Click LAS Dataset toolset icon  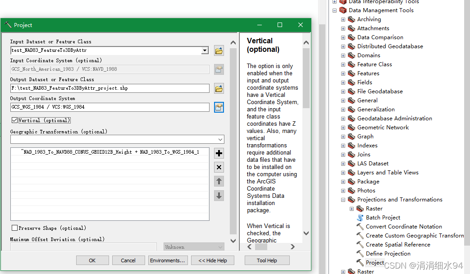(x=351, y=164)
